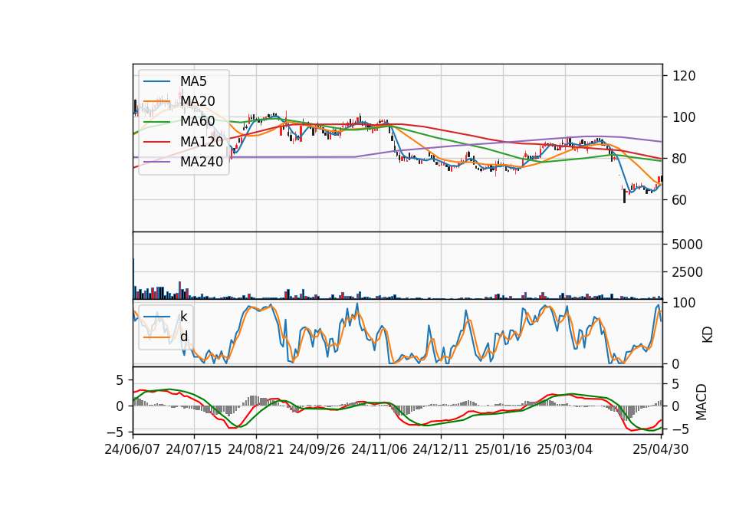Screen dimensions: 736x529
Task: Click the MA5 legend label
Action: pos(193,81)
